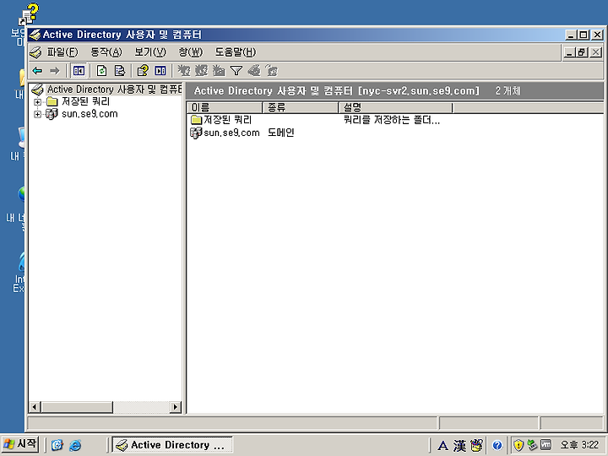Click the tree pane horizontal scrollbar thumb
Image resolution: width=608 pixels, height=456 pixels.
[76, 407]
